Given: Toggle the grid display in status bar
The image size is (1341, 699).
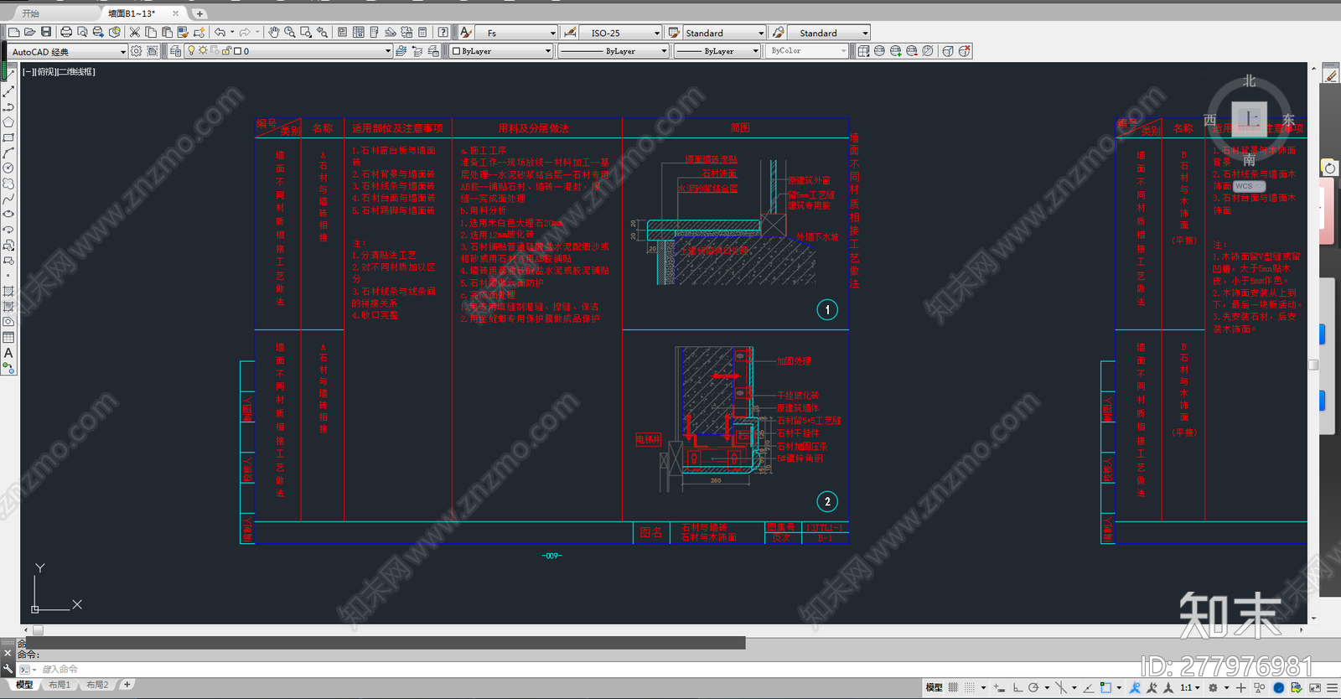Looking at the screenshot, I should tap(953, 687).
